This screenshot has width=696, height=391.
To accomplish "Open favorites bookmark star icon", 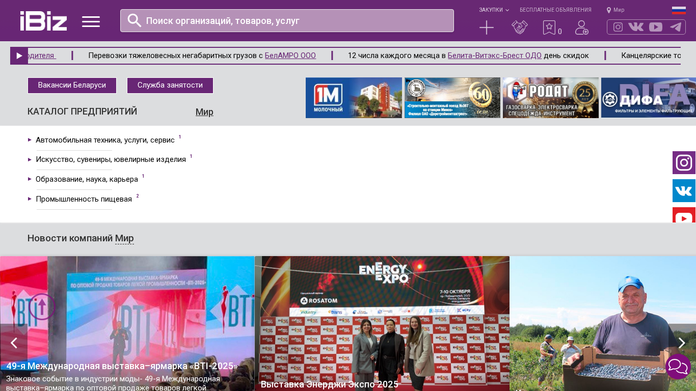I will (x=549, y=27).
